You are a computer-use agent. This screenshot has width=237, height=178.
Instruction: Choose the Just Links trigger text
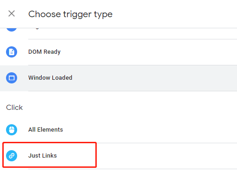click(x=43, y=156)
